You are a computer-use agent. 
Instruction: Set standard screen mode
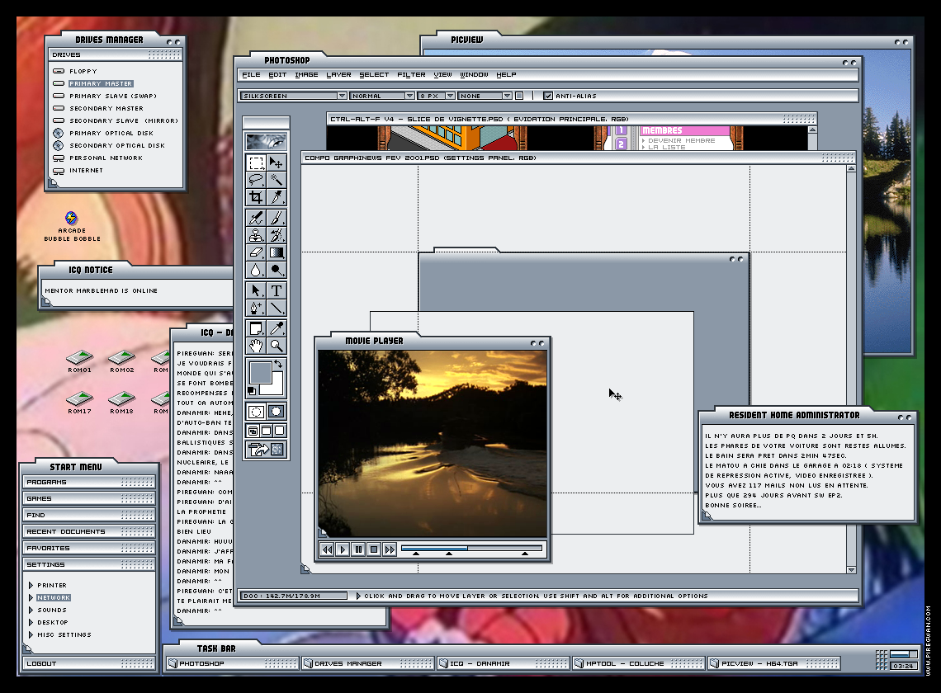(253, 431)
